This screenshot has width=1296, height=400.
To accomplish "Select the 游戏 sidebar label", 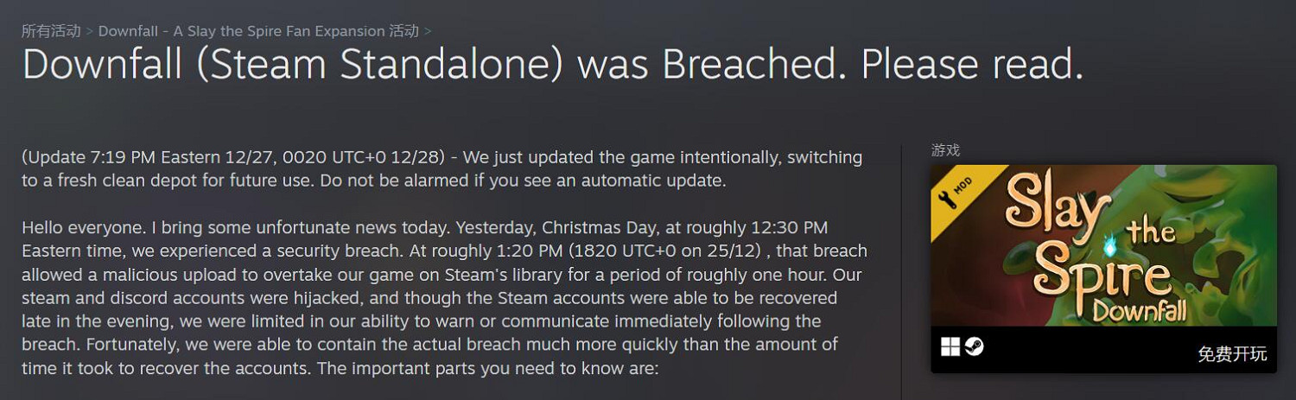I will [945, 150].
